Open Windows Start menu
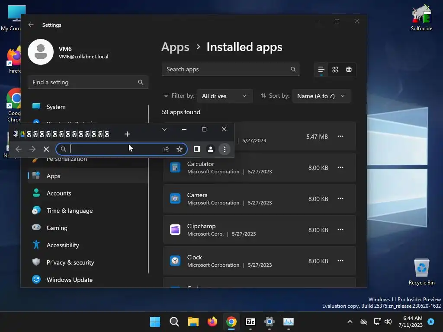 155,322
